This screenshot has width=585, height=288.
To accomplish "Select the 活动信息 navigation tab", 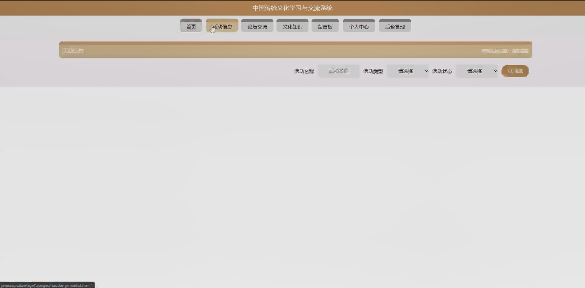I will pyautogui.click(x=222, y=26).
